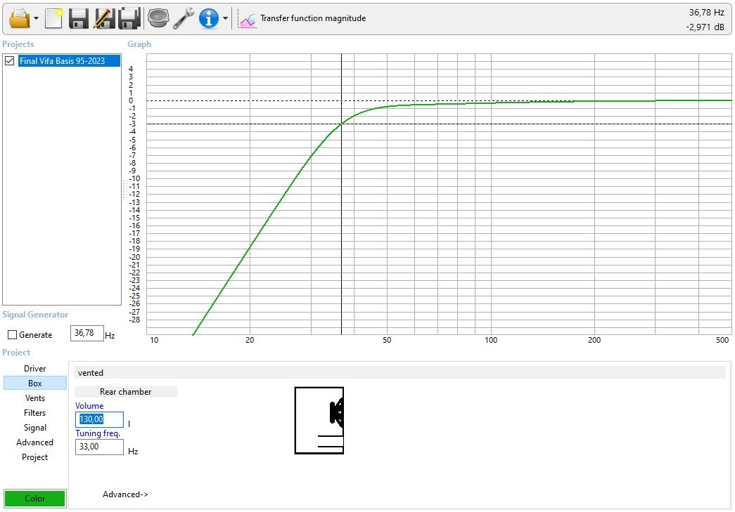Click the Signal Generator heading

(x=35, y=315)
